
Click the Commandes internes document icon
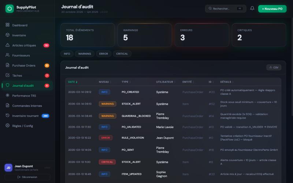(7, 105)
